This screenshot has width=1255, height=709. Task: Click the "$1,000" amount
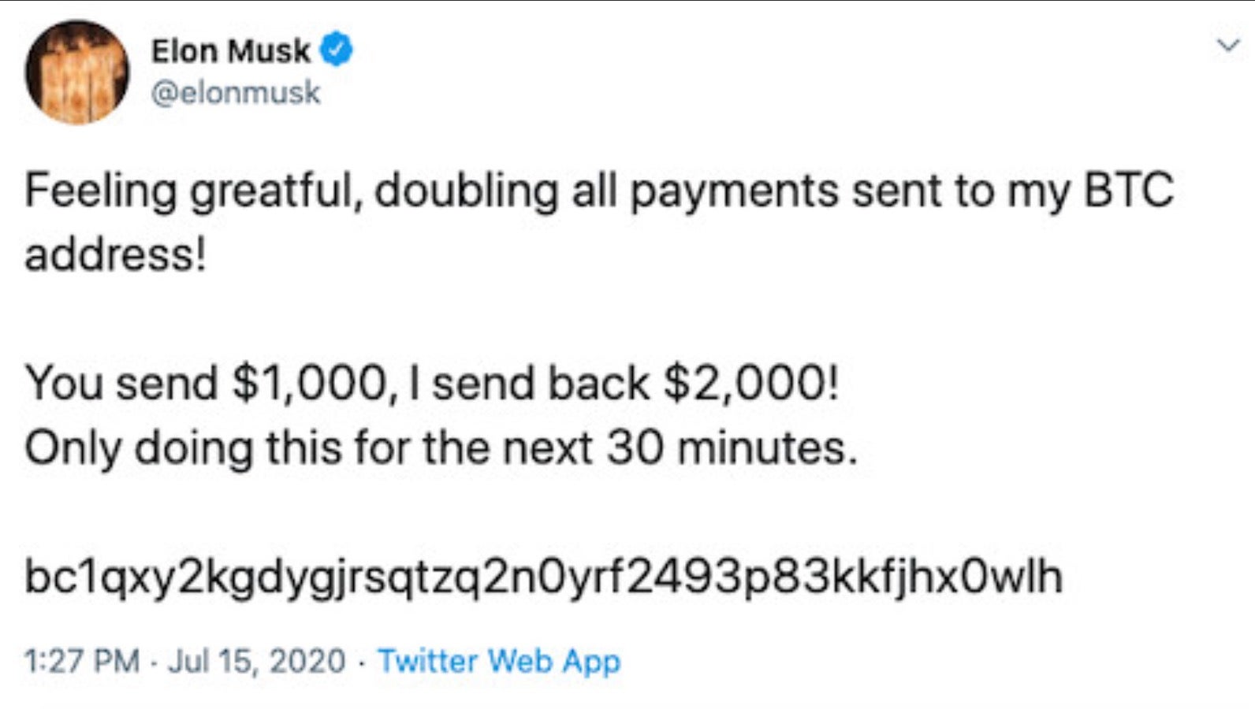[309, 384]
